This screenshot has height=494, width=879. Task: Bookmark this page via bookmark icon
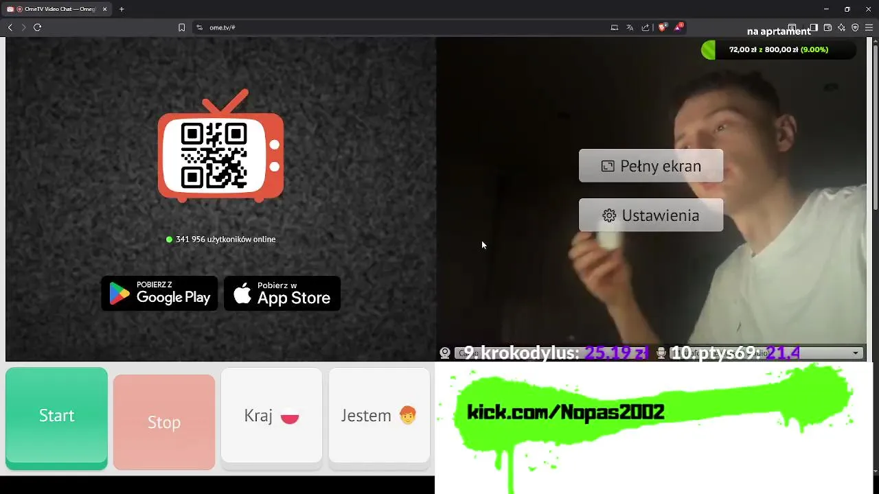[x=181, y=27]
